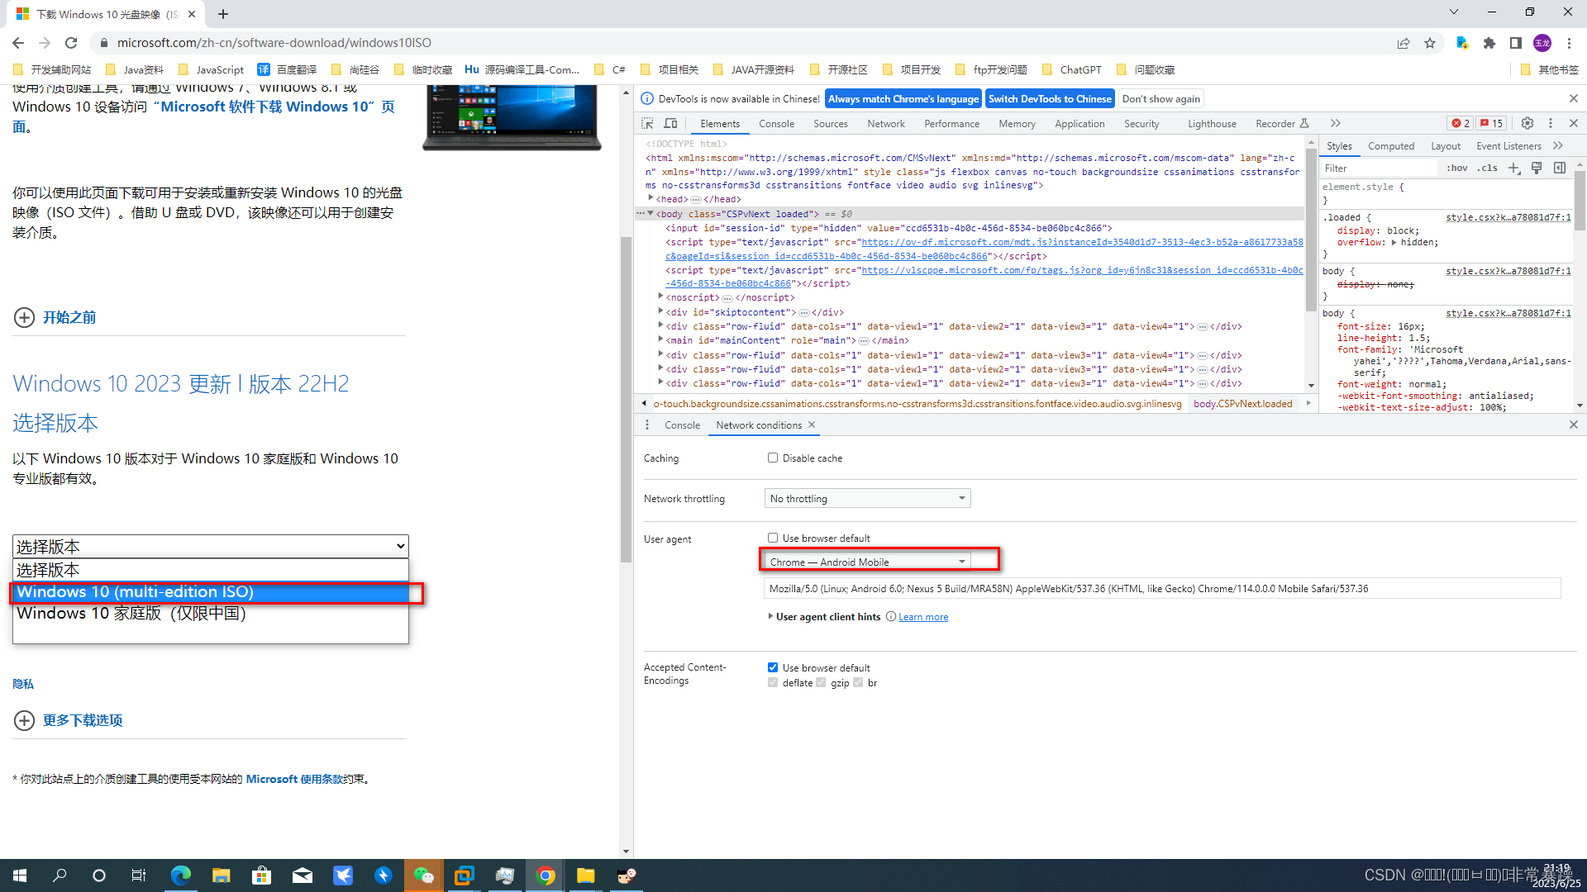Click the Chrome address bar URL
The width and height of the screenshot is (1587, 892).
(274, 43)
